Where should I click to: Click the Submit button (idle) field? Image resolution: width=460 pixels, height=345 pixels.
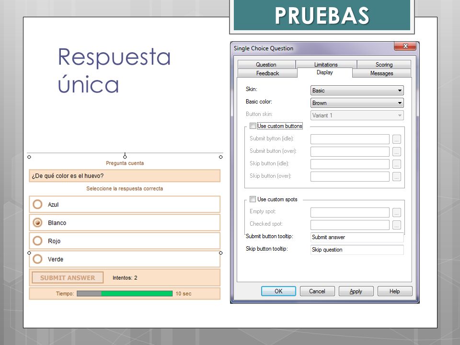(x=350, y=139)
